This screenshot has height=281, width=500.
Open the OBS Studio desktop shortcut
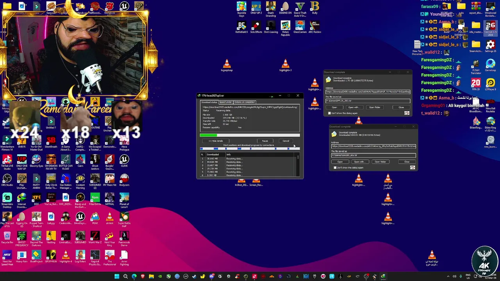tap(7, 180)
